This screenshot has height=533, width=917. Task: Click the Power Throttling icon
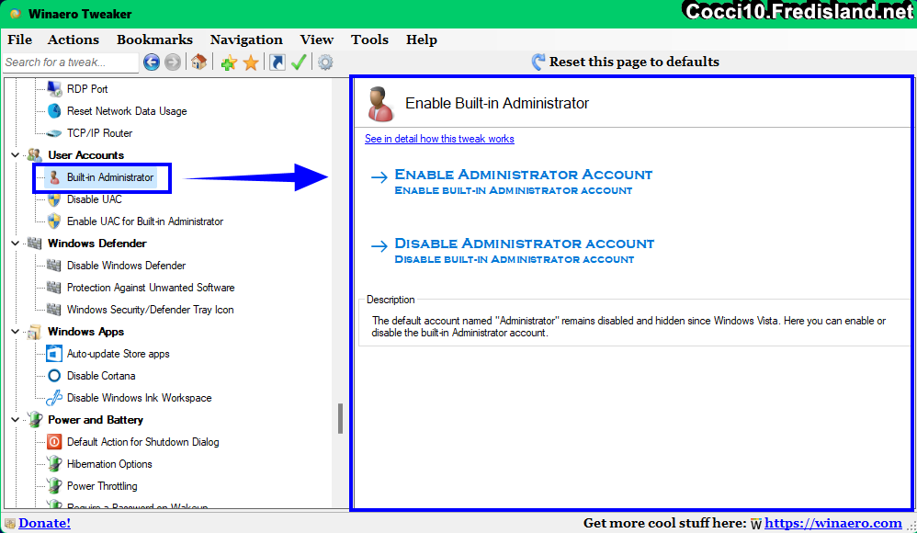coord(54,485)
